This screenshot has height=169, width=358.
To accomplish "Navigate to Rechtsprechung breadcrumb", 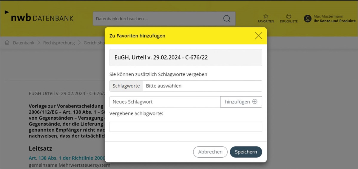I will pyautogui.click(x=59, y=43).
